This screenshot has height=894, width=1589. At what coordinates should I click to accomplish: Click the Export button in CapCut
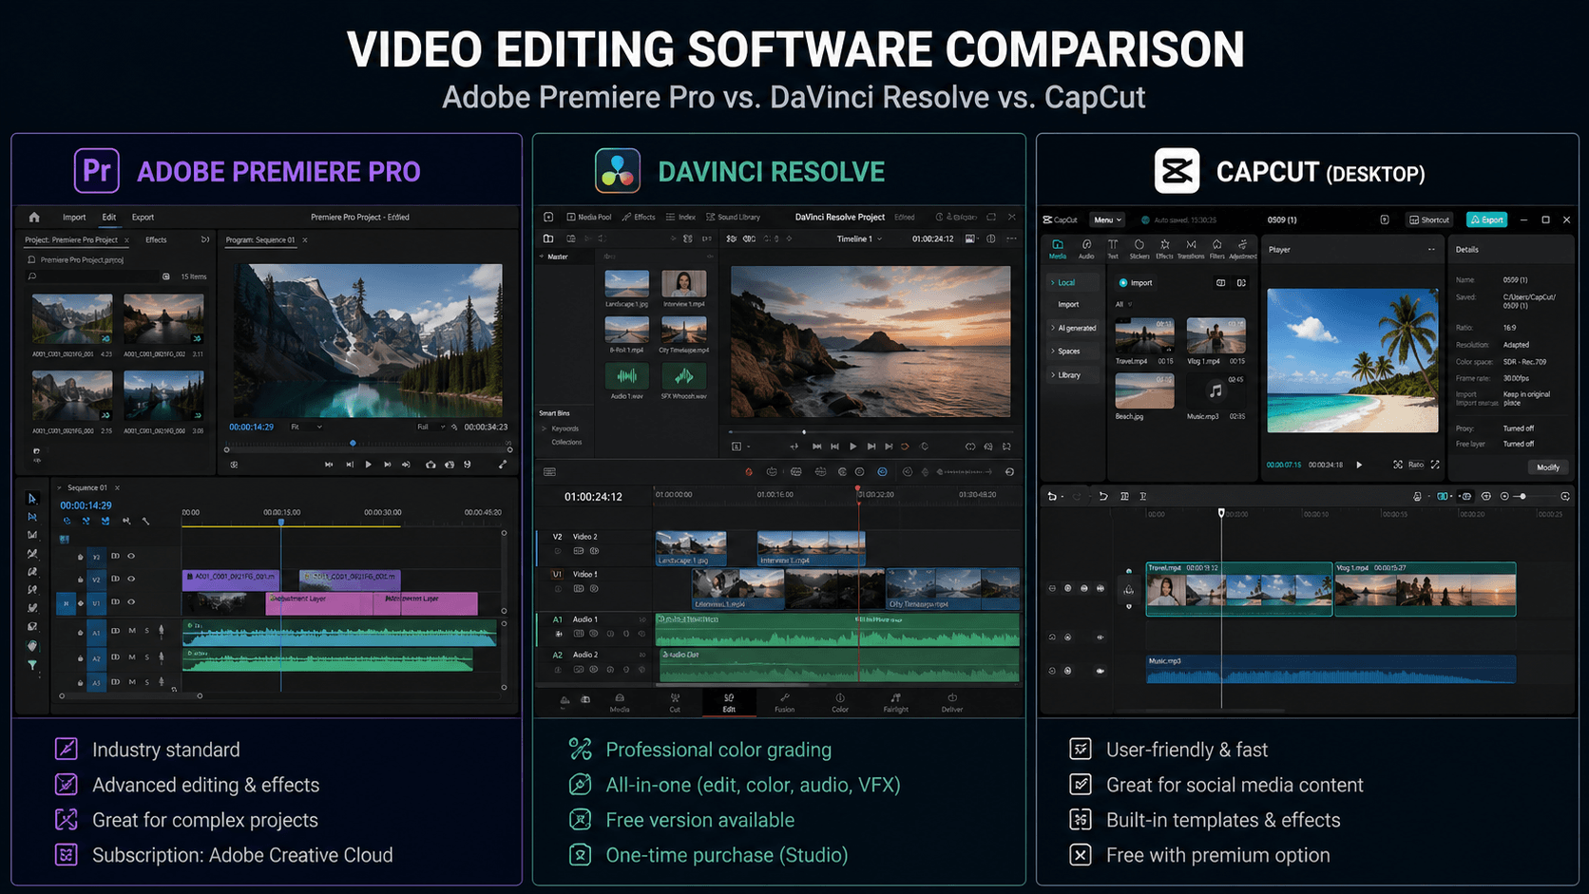coord(1486,219)
